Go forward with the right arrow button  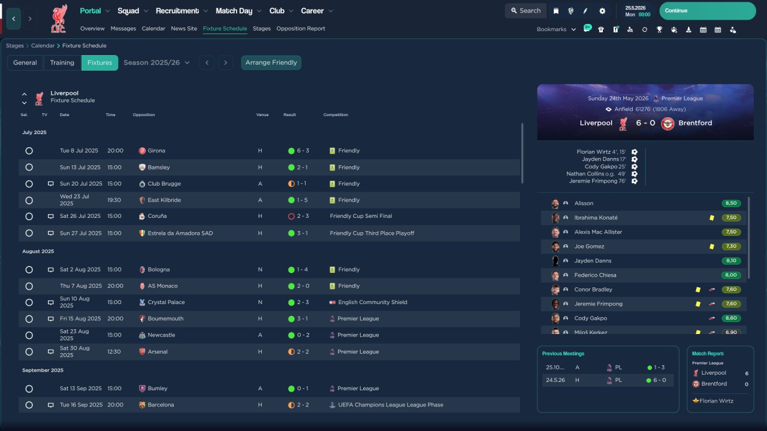point(30,19)
